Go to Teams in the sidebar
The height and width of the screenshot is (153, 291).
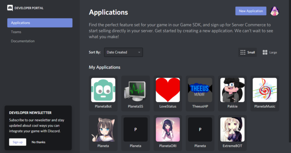pos(16,32)
